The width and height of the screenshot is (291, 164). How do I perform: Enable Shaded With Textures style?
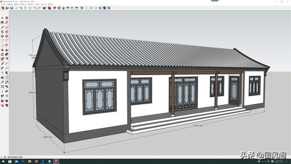pos(105,8)
